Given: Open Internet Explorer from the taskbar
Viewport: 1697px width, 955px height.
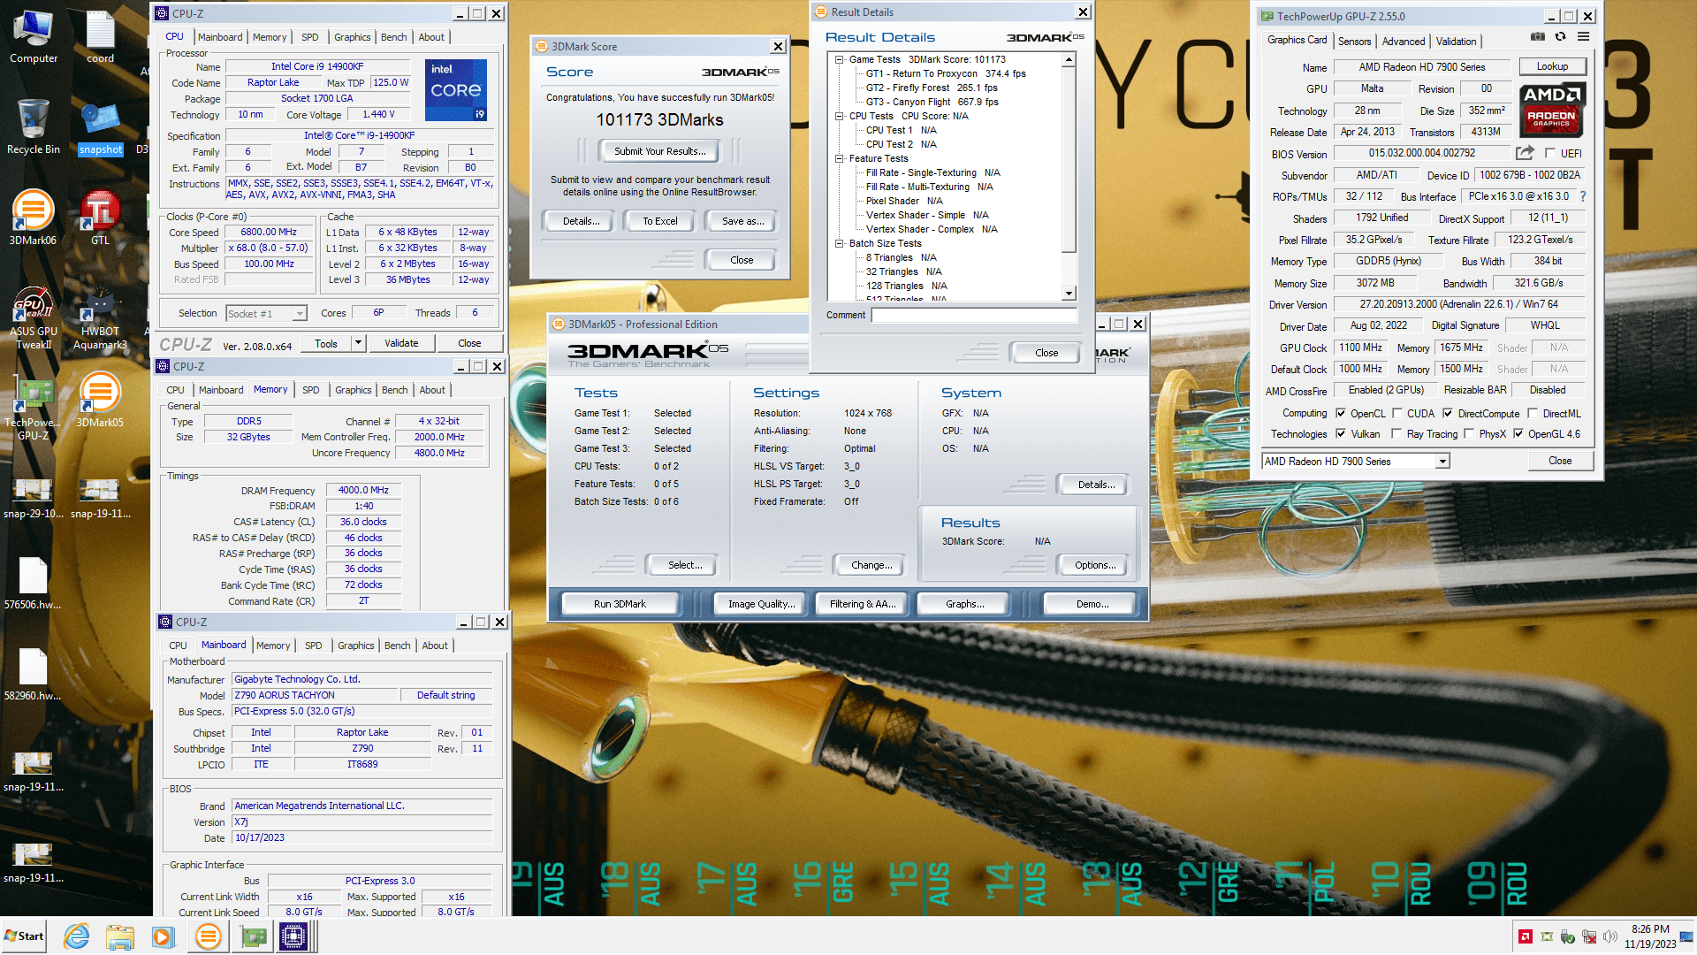Looking at the screenshot, I should (x=77, y=936).
